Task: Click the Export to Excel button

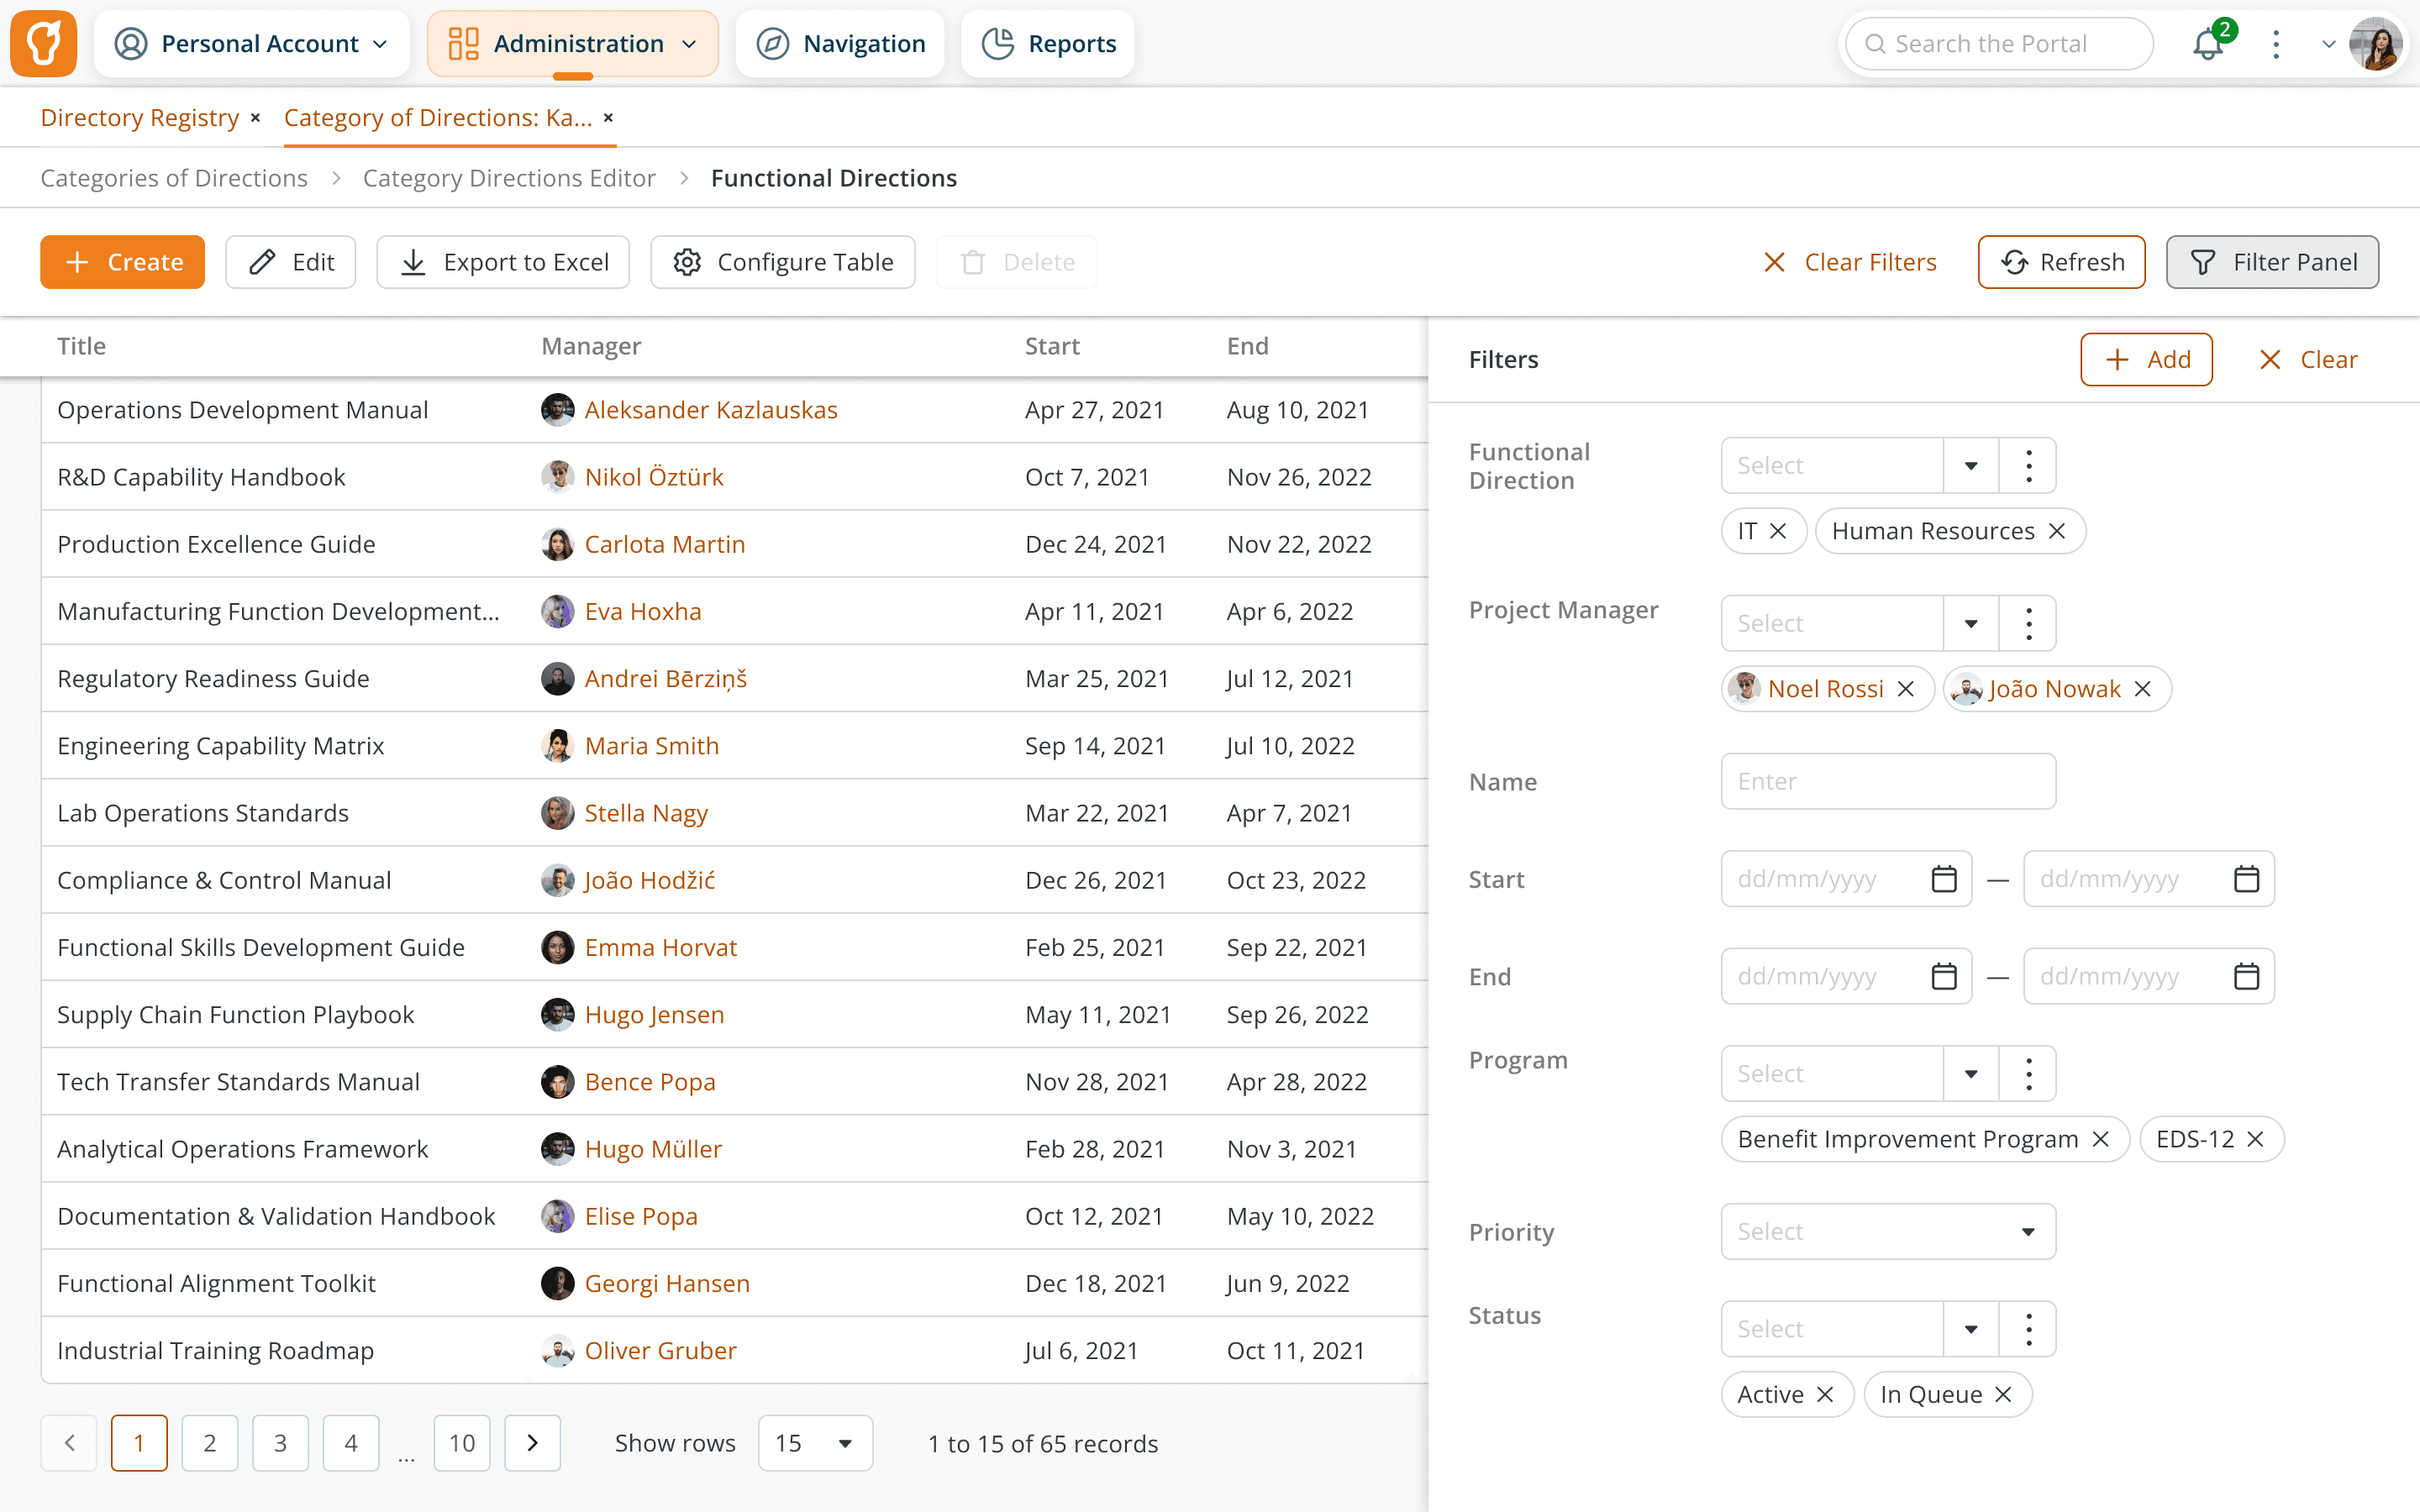Action: tap(503, 262)
